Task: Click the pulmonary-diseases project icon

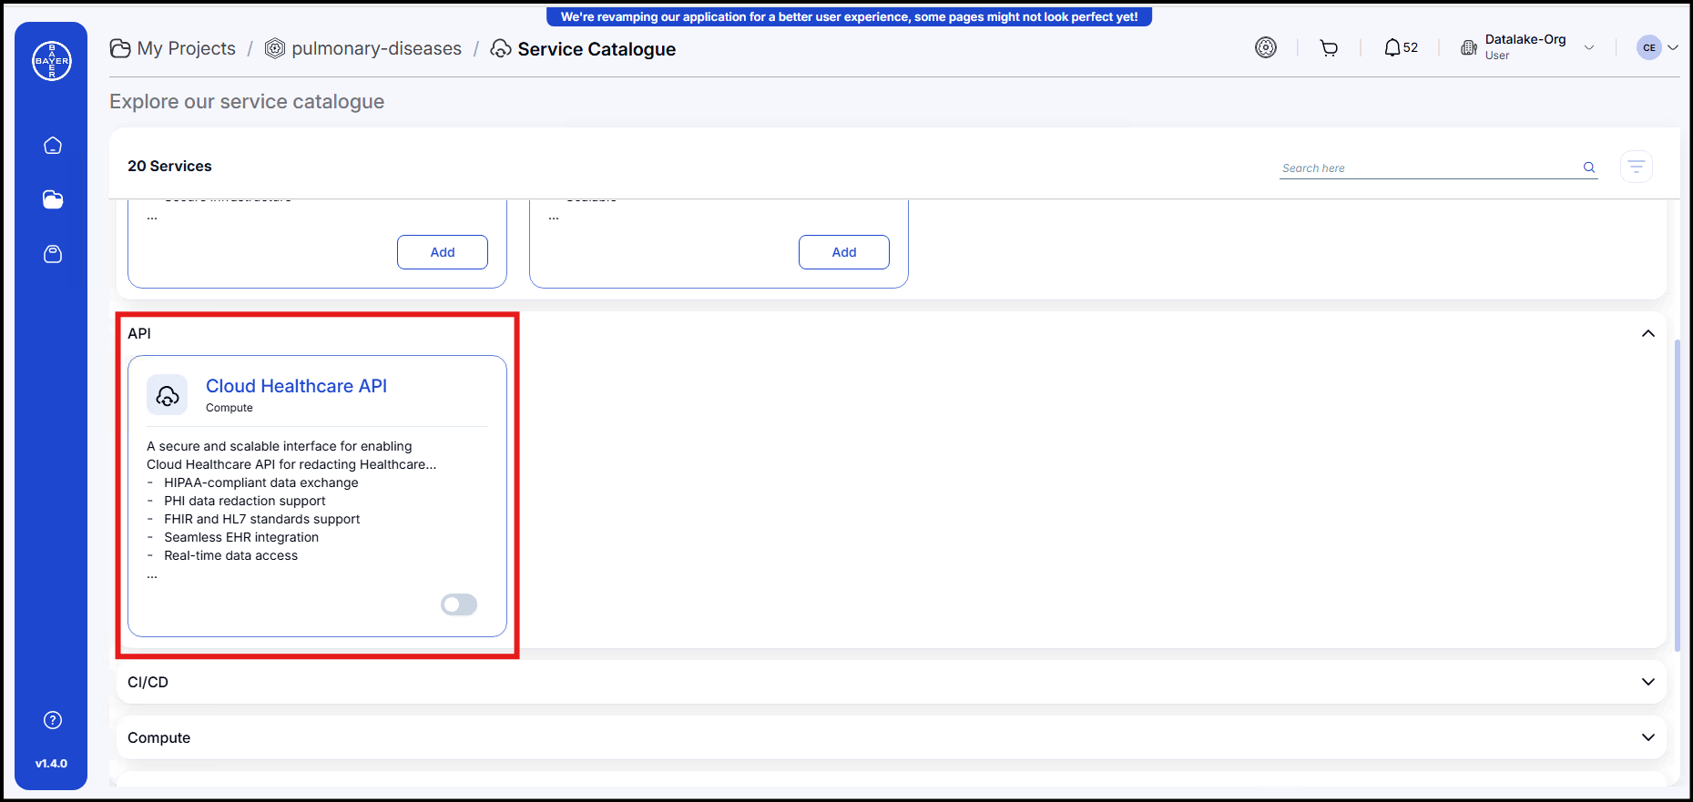Action: pos(275,48)
